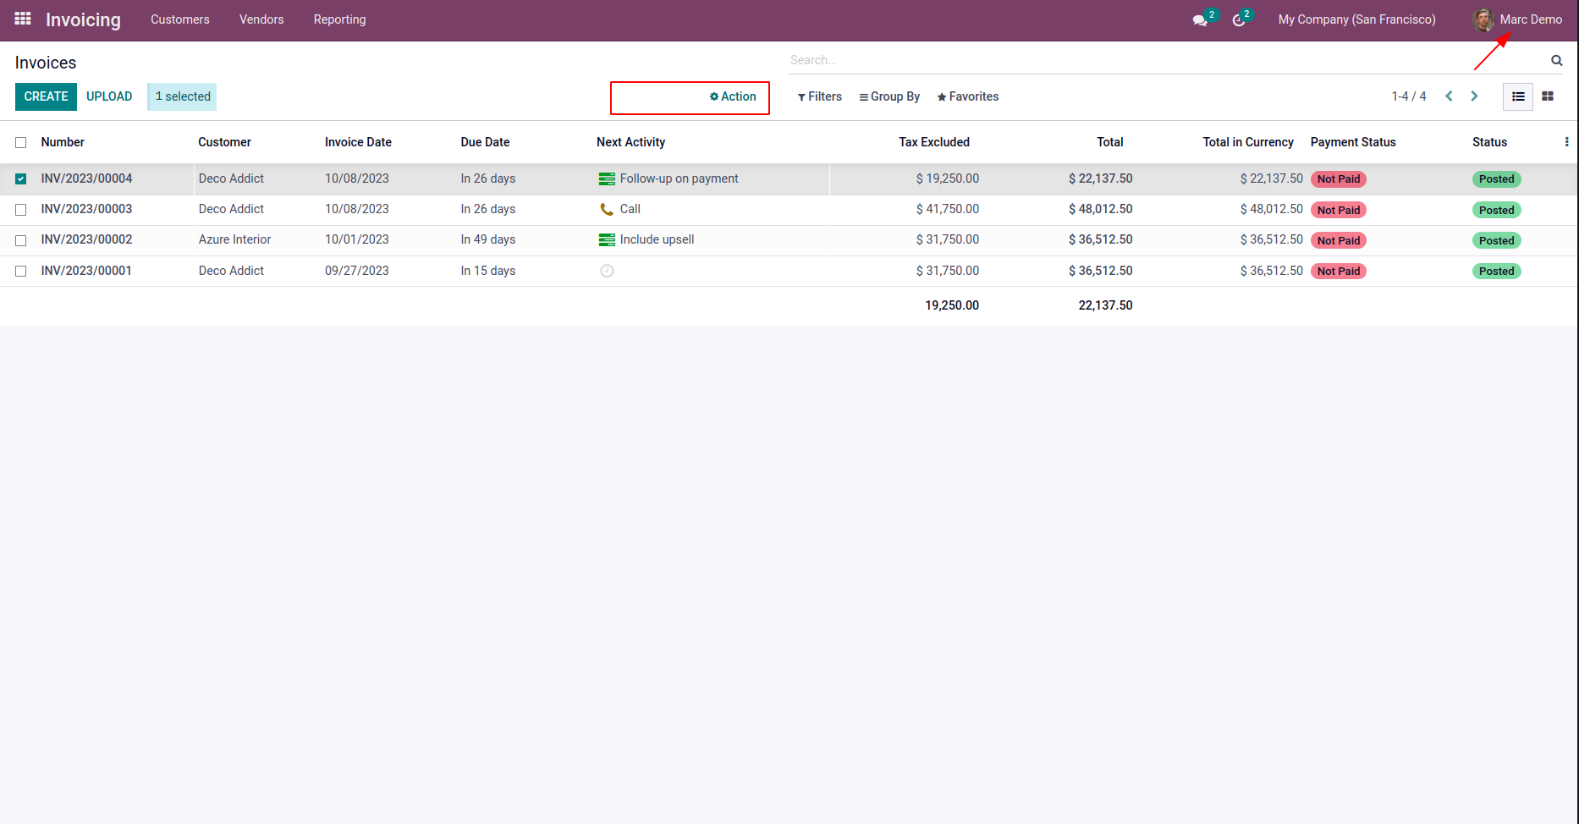Click the UPLOAD button
Screen dimensions: 1579x824
(109, 96)
